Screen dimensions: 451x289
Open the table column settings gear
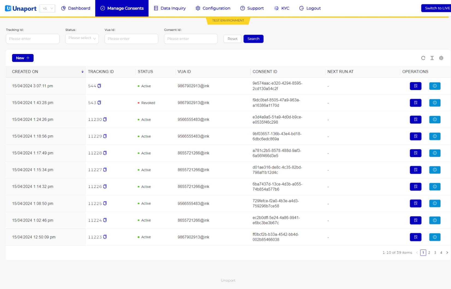click(x=441, y=58)
